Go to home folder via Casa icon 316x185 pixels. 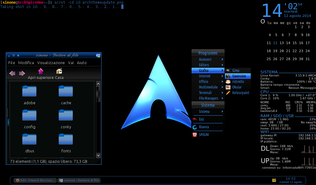click(x=59, y=71)
